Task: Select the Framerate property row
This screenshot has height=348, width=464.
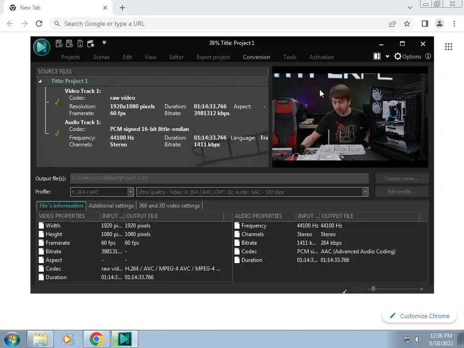Action: coord(134,243)
